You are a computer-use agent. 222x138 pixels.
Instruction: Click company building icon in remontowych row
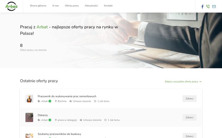click(39, 101)
